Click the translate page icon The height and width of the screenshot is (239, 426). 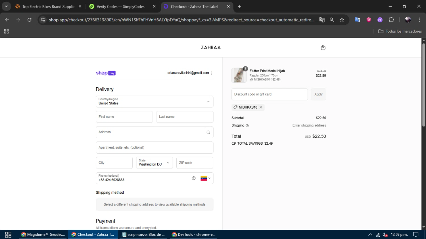point(322,20)
